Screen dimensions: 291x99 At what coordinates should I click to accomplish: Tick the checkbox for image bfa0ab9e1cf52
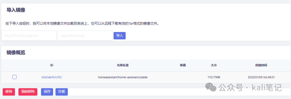tap(15, 77)
